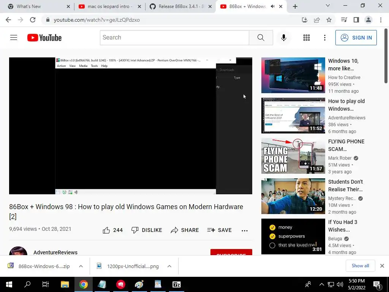
Task: Click the install/download page icon in address bar
Action: (305, 20)
